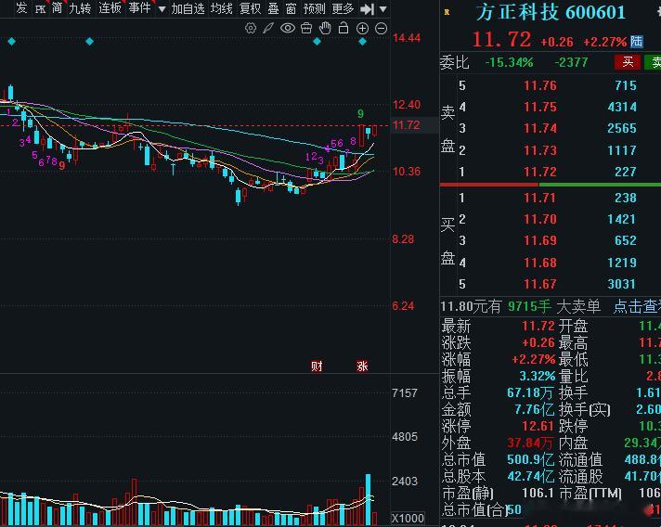Select buy level 4 price 11.68
Viewport: 661px width, 527px height.
pos(540,263)
